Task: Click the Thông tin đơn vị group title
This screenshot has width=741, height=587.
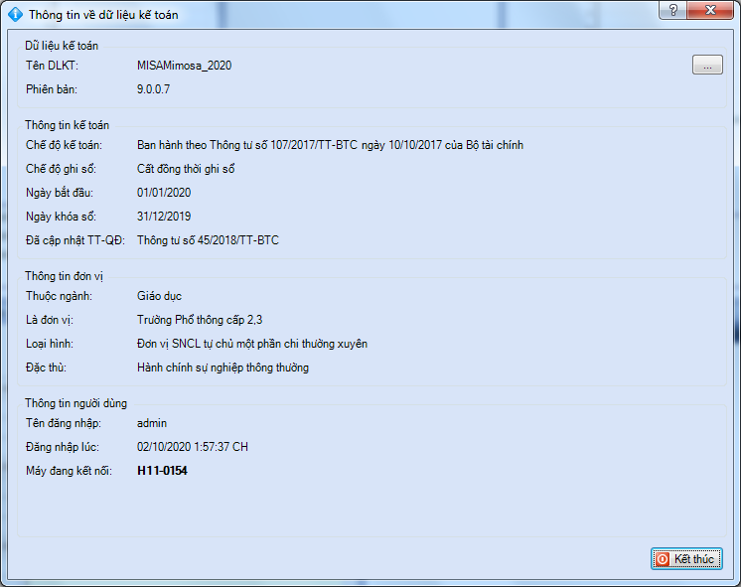Action: click(64, 276)
